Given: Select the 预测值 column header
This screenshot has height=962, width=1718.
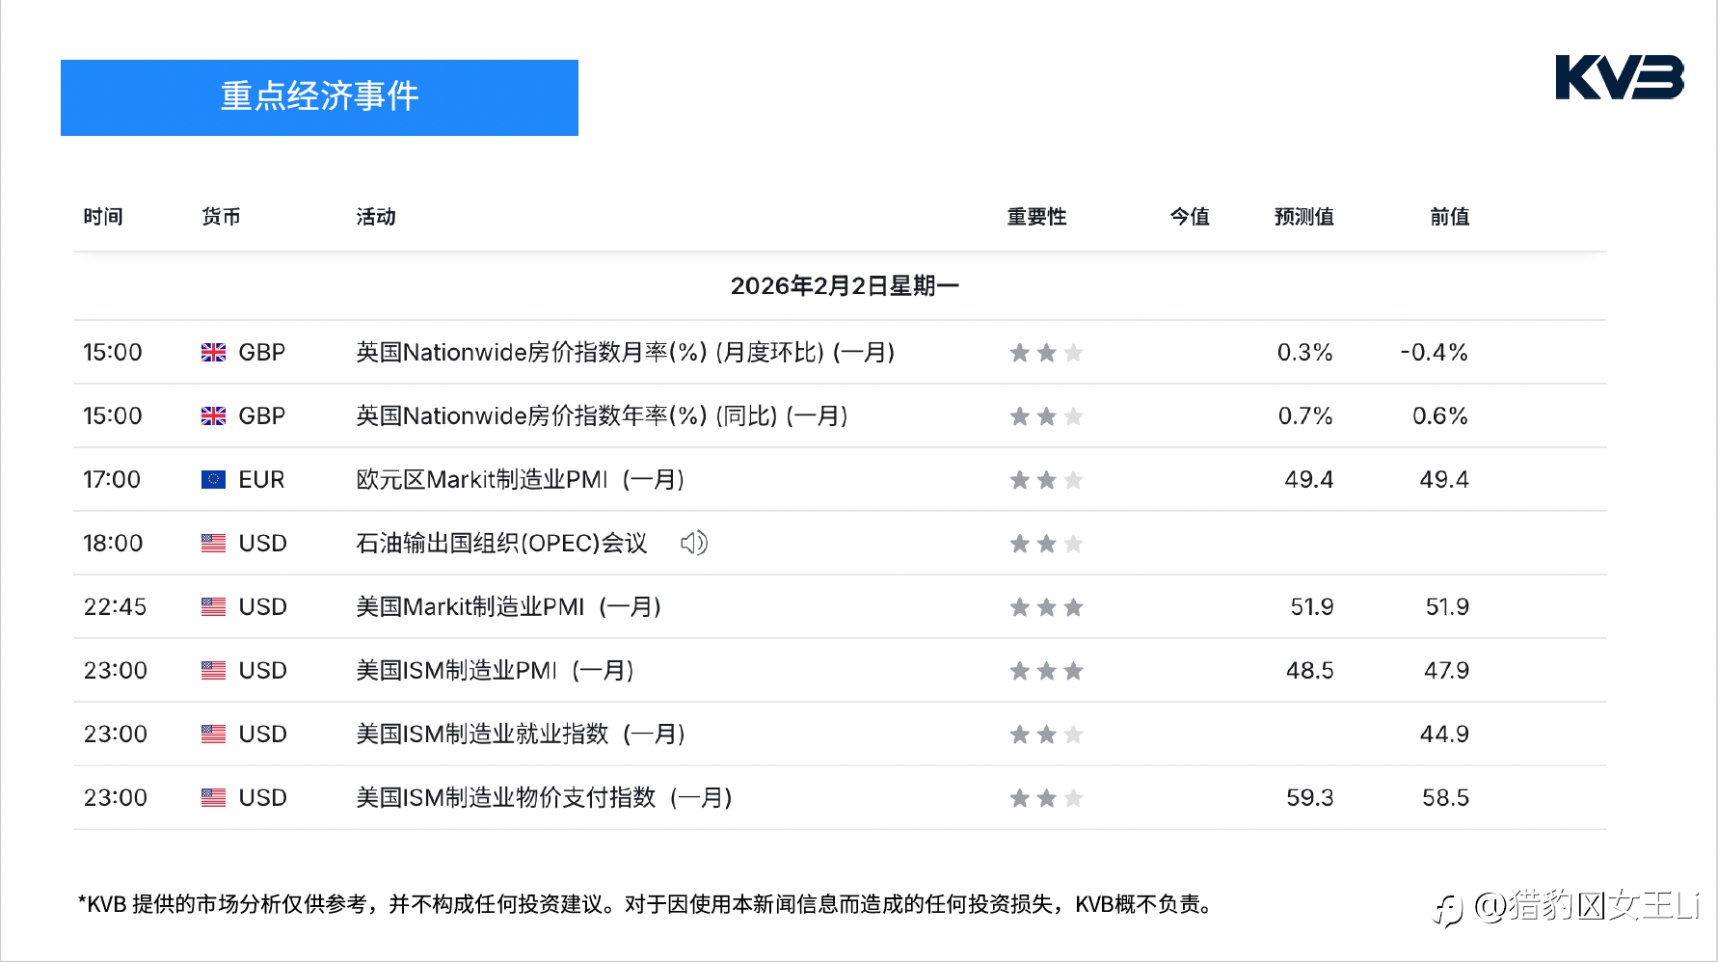Looking at the screenshot, I should click(x=1304, y=217).
